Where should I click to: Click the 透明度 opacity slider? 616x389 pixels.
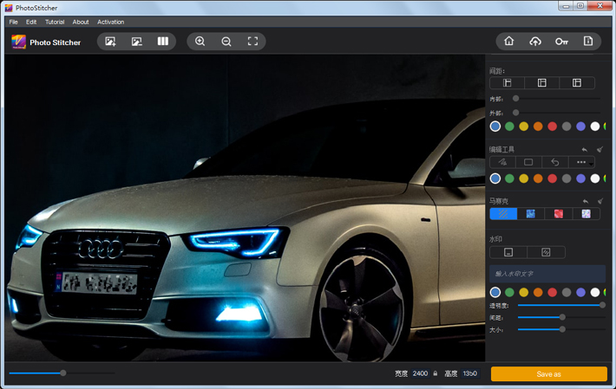pos(561,305)
